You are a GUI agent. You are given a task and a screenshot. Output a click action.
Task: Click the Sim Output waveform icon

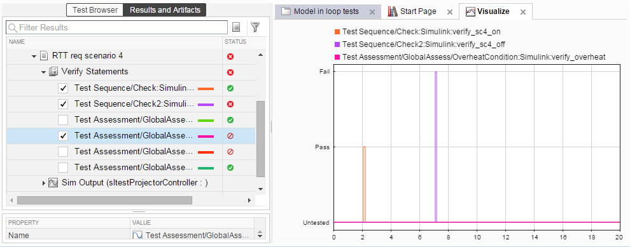(54, 184)
